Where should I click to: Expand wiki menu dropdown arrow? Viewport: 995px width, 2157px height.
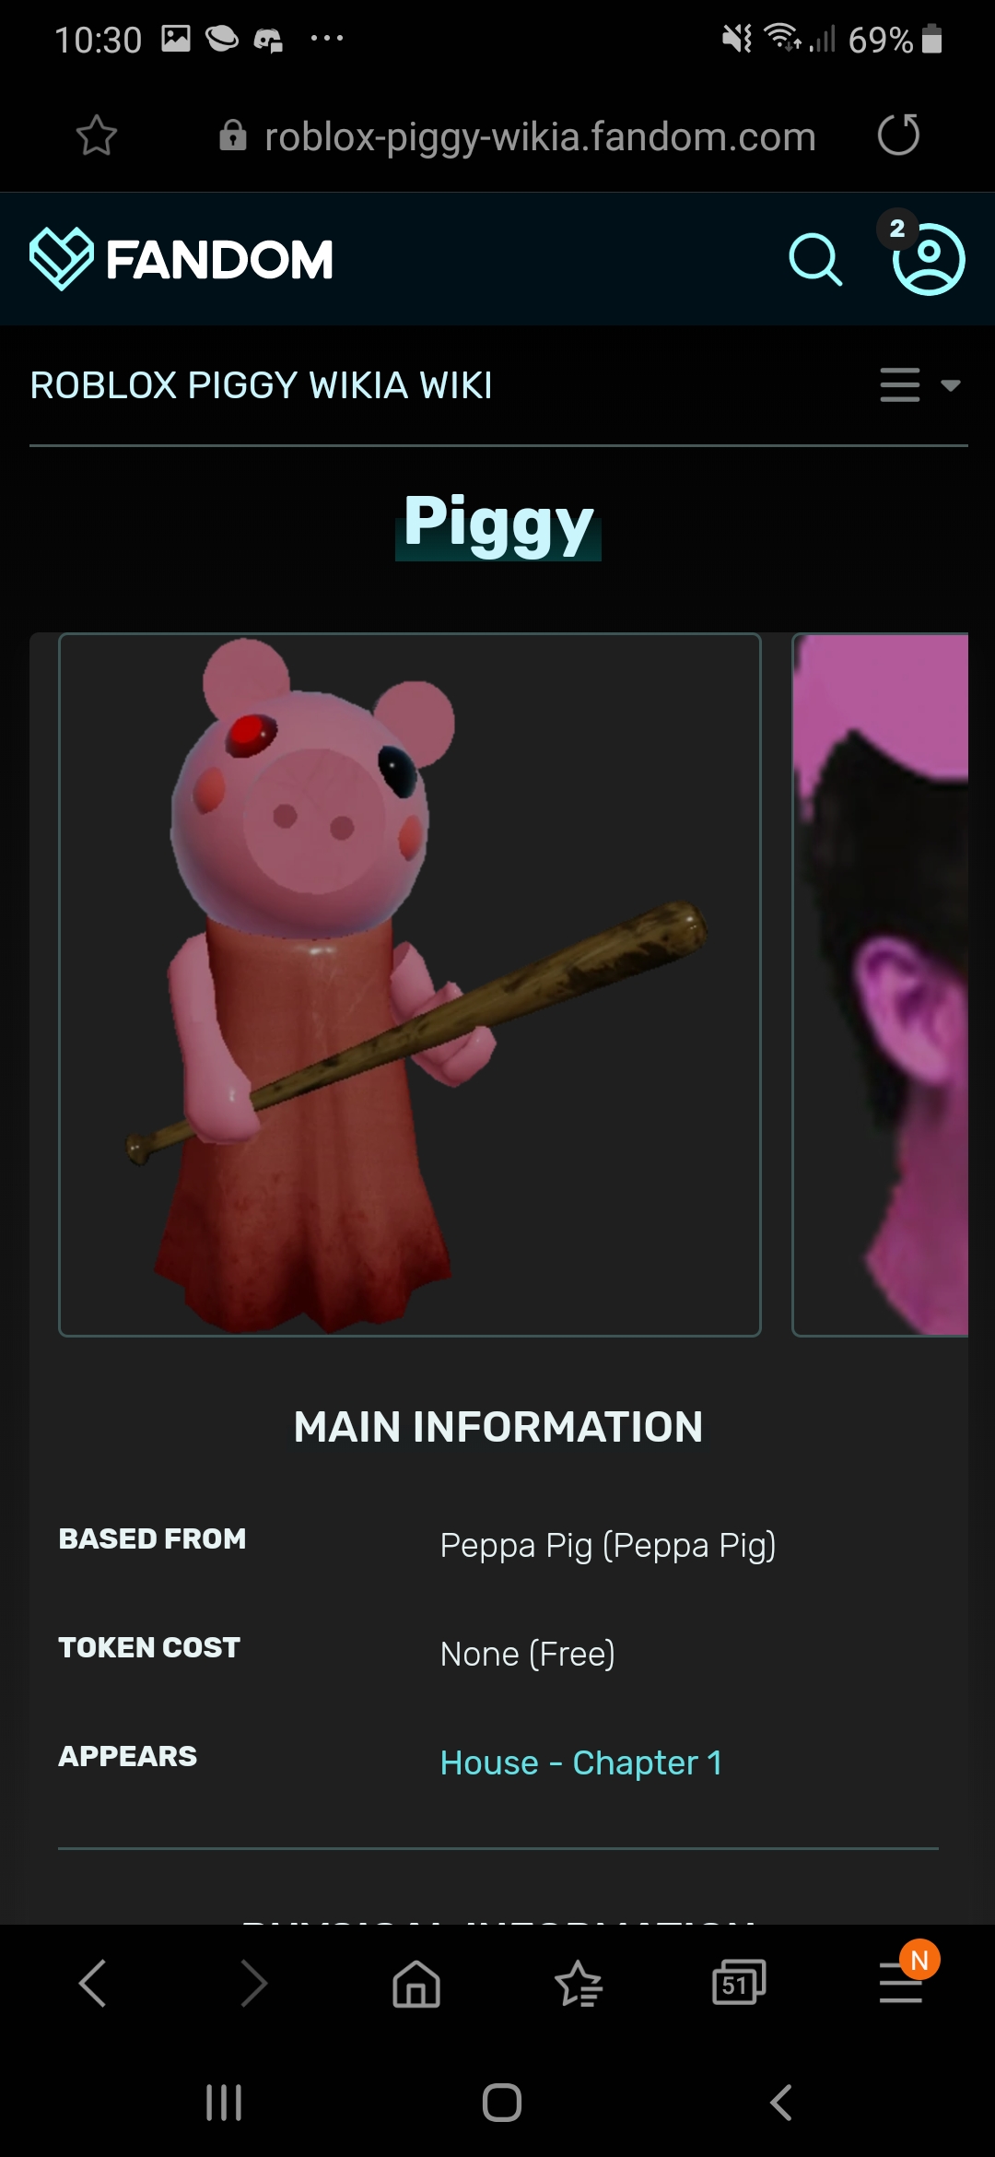click(951, 385)
